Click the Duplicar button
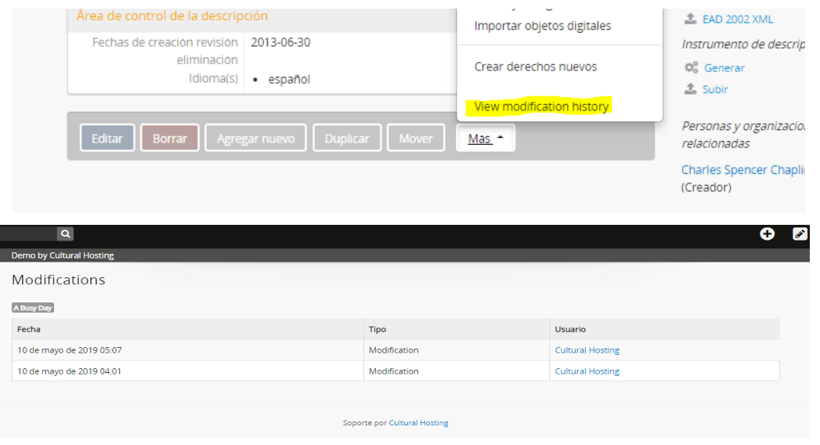The width and height of the screenshot is (820, 445). (x=347, y=138)
